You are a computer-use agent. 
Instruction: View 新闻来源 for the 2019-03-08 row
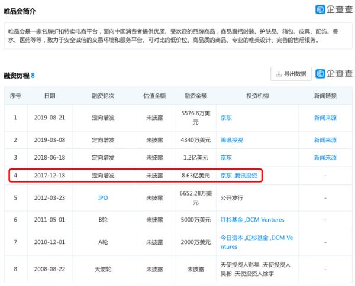325,140
